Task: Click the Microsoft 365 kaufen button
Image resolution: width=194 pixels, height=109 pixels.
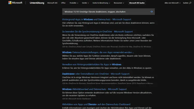Action: (137, 3)
